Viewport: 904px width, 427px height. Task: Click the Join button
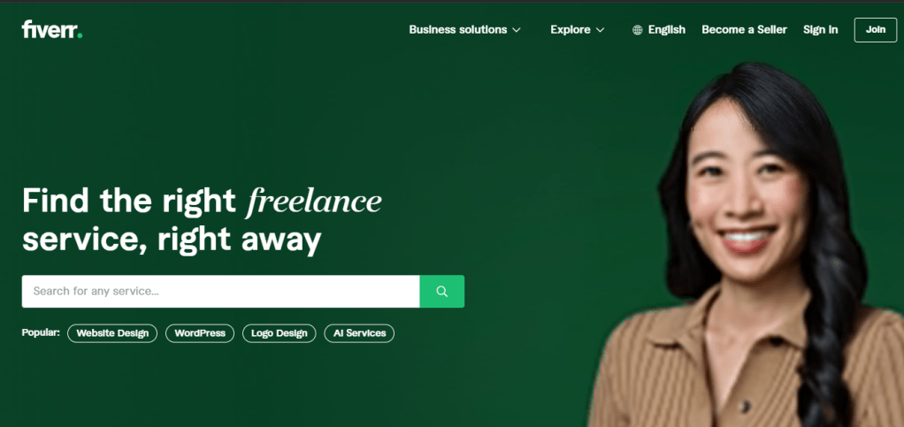(x=875, y=30)
